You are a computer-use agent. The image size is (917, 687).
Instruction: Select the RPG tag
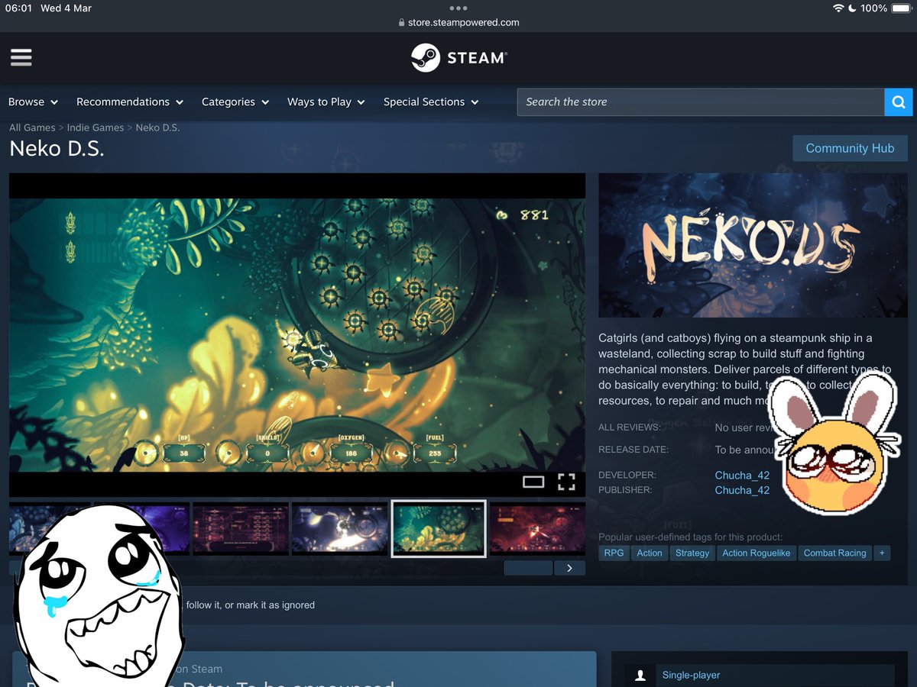[x=614, y=553]
